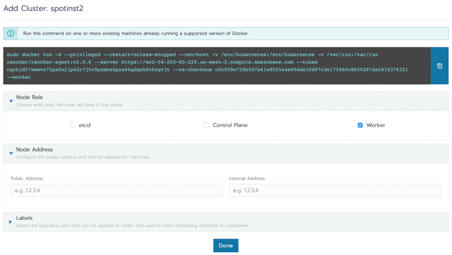The width and height of the screenshot is (452, 255).
Task: Click the info icon in the banner
Action: [11, 33]
